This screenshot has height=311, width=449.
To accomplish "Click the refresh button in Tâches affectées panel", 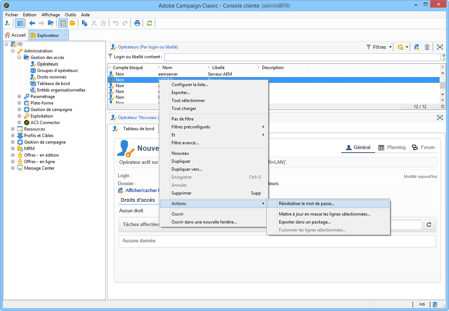I will [x=429, y=225].
